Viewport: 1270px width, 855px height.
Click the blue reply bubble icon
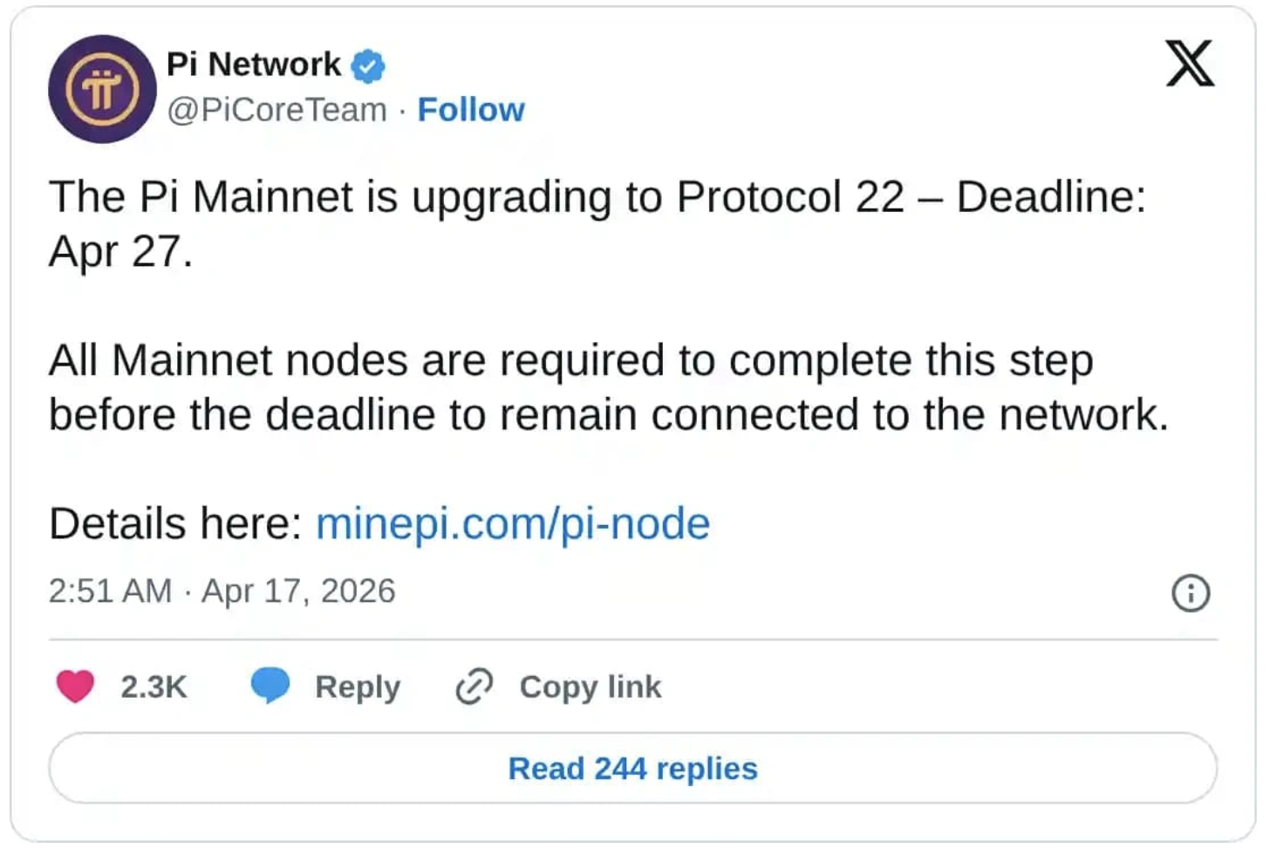270,685
